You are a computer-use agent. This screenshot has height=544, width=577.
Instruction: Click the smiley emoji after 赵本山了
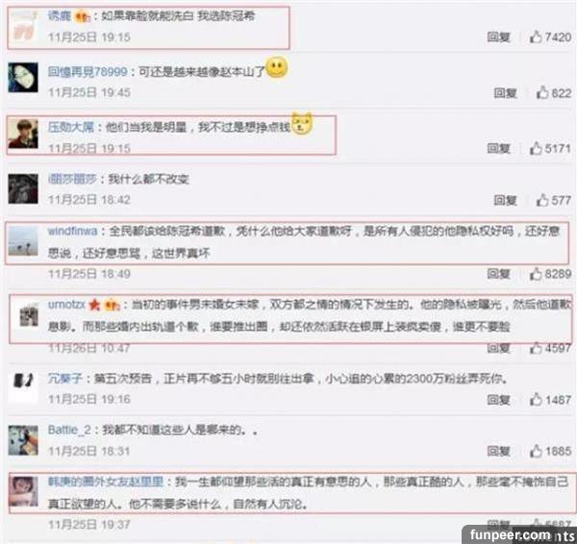coord(277,67)
